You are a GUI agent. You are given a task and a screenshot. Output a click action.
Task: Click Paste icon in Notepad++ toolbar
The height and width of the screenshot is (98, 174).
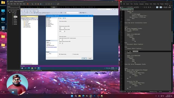[x=138, y=7]
